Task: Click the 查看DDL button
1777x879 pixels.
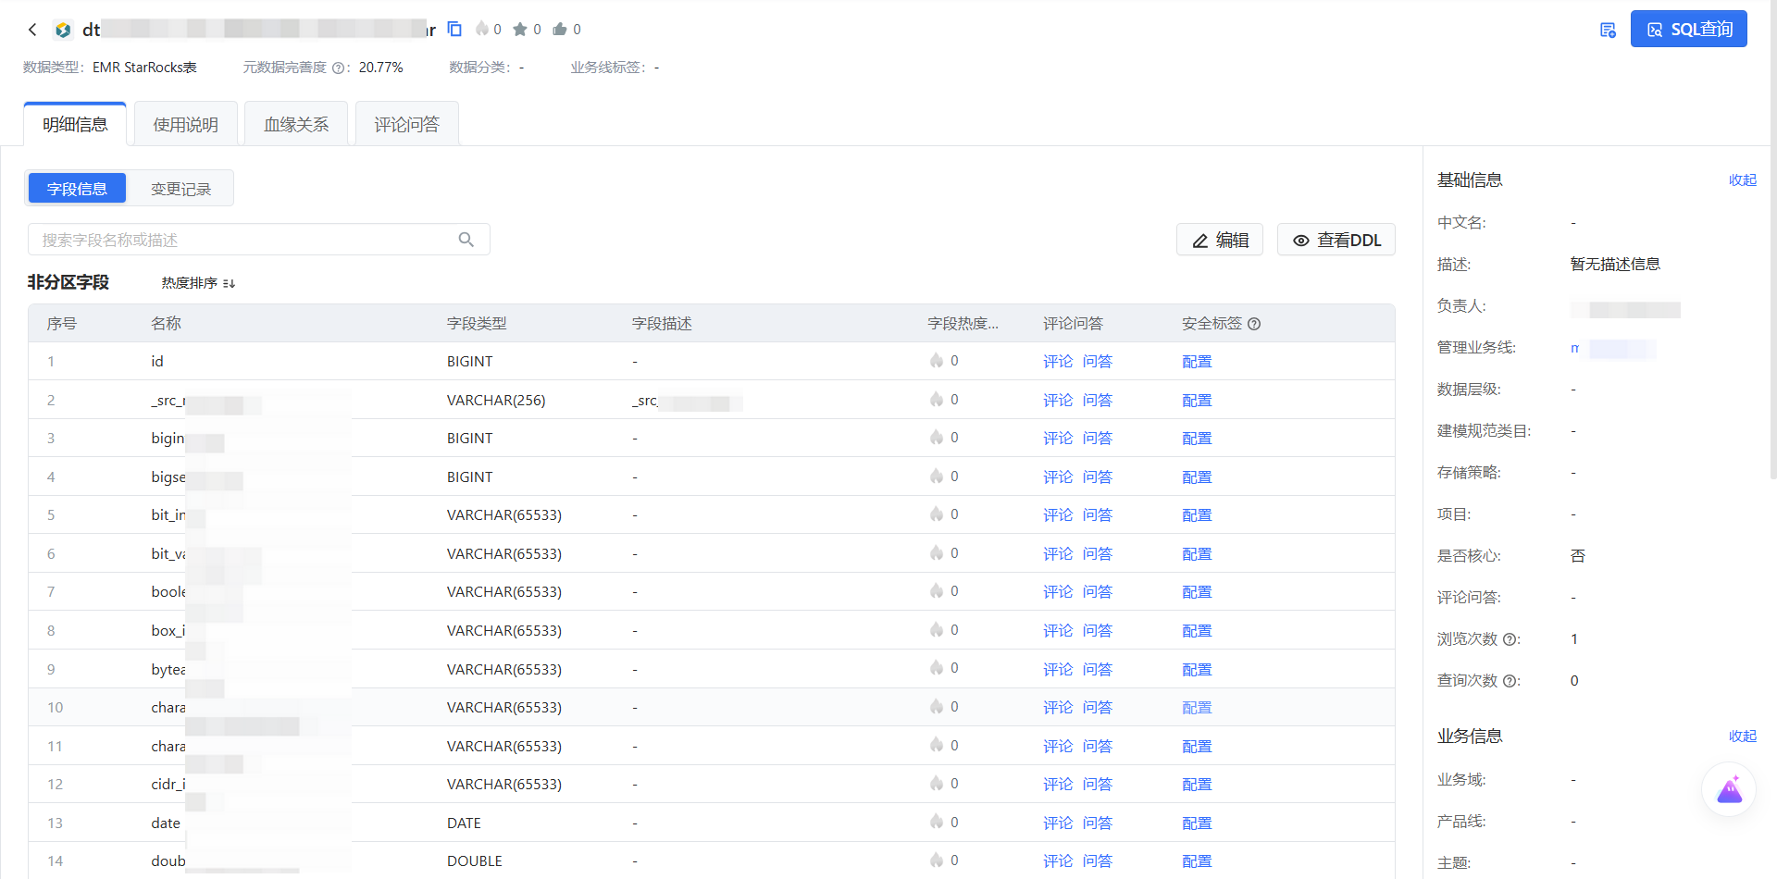Action: (x=1336, y=240)
